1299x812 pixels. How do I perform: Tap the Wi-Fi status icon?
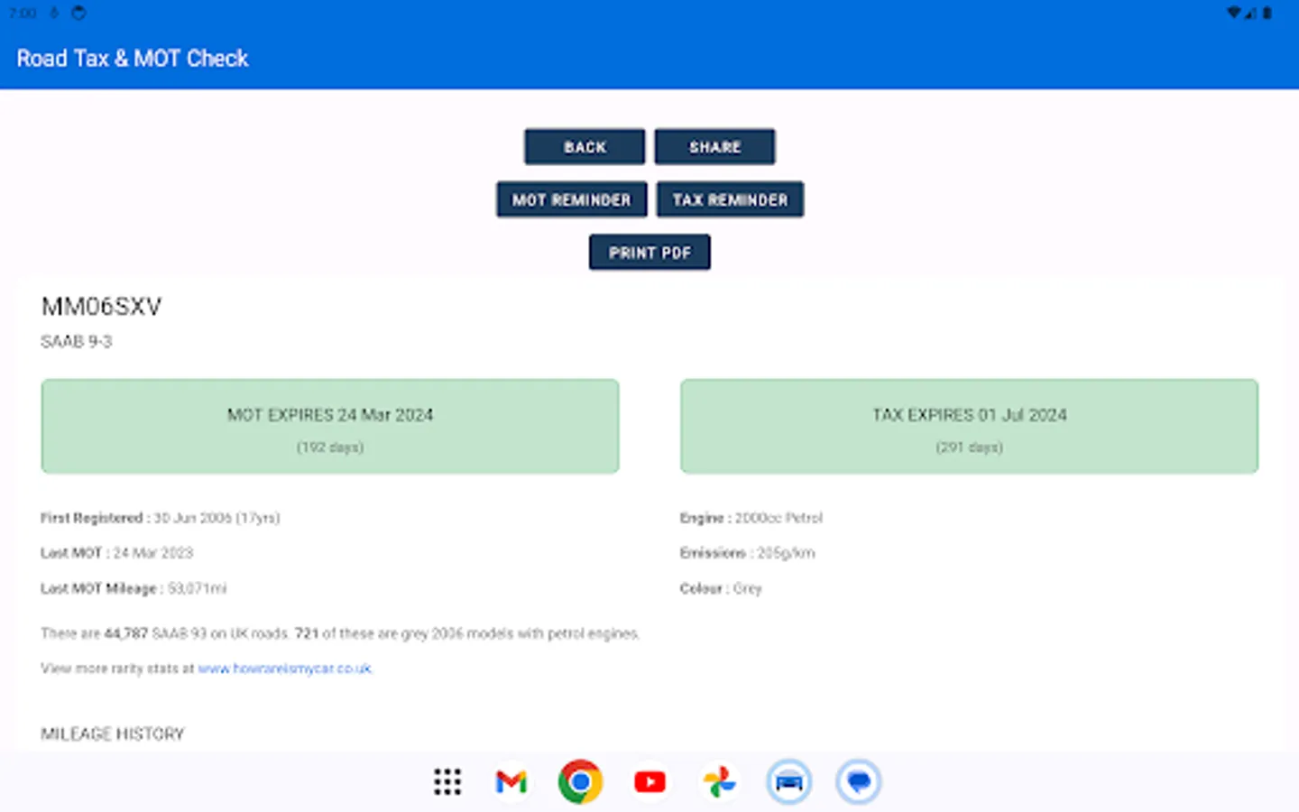pyautogui.click(x=1233, y=13)
